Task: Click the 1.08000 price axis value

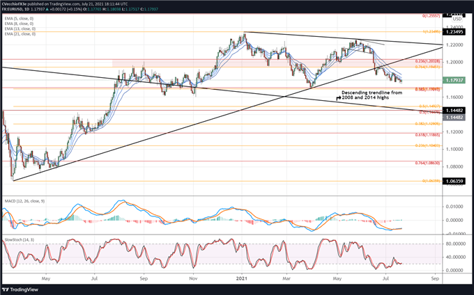Action: pos(454,166)
